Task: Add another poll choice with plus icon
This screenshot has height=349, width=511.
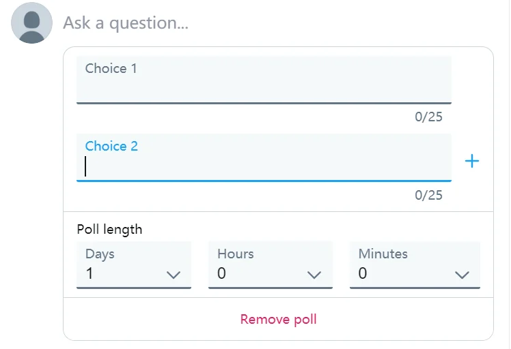Action: [472, 161]
